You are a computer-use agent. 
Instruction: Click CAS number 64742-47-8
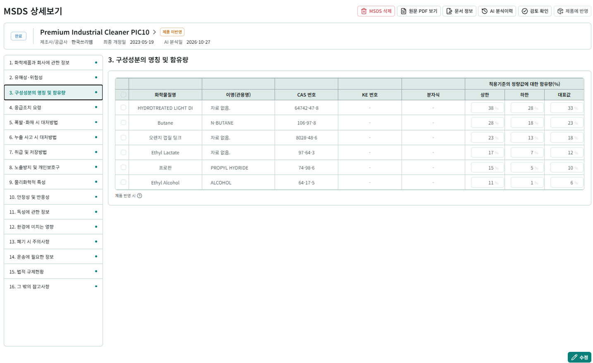306,108
